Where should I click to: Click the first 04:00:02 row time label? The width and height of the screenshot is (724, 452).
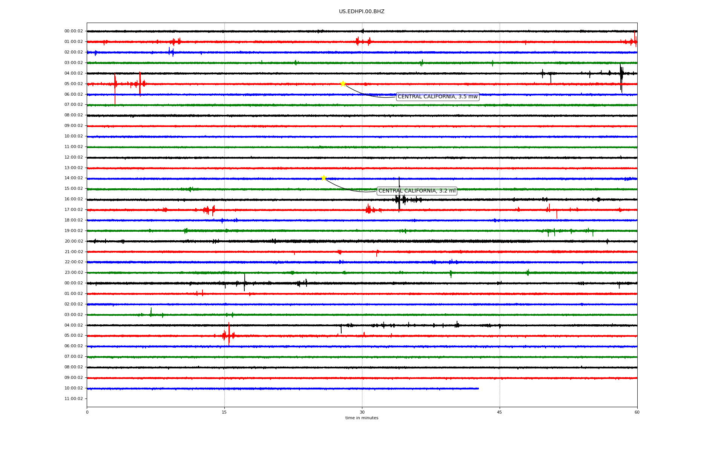[x=74, y=73]
